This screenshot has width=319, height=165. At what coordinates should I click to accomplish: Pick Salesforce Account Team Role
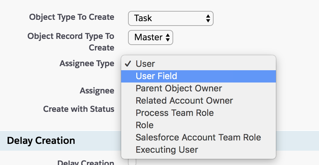[198, 137]
